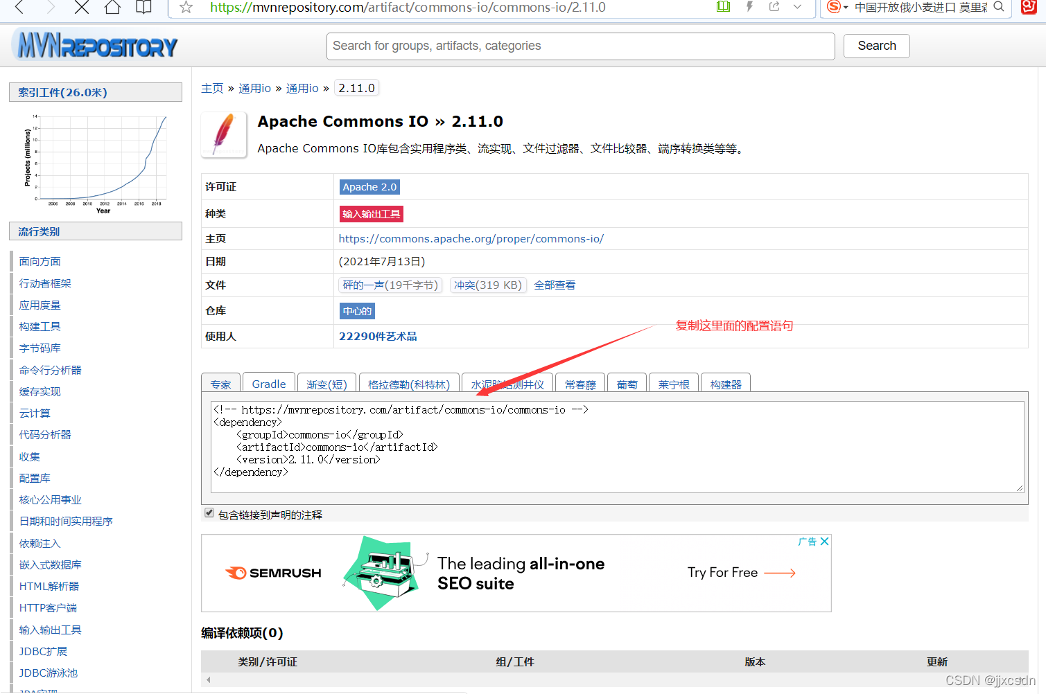Image resolution: width=1046 pixels, height=694 pixels.
Task: Bookmark this page with the star icon
Action: coord(186,8)
